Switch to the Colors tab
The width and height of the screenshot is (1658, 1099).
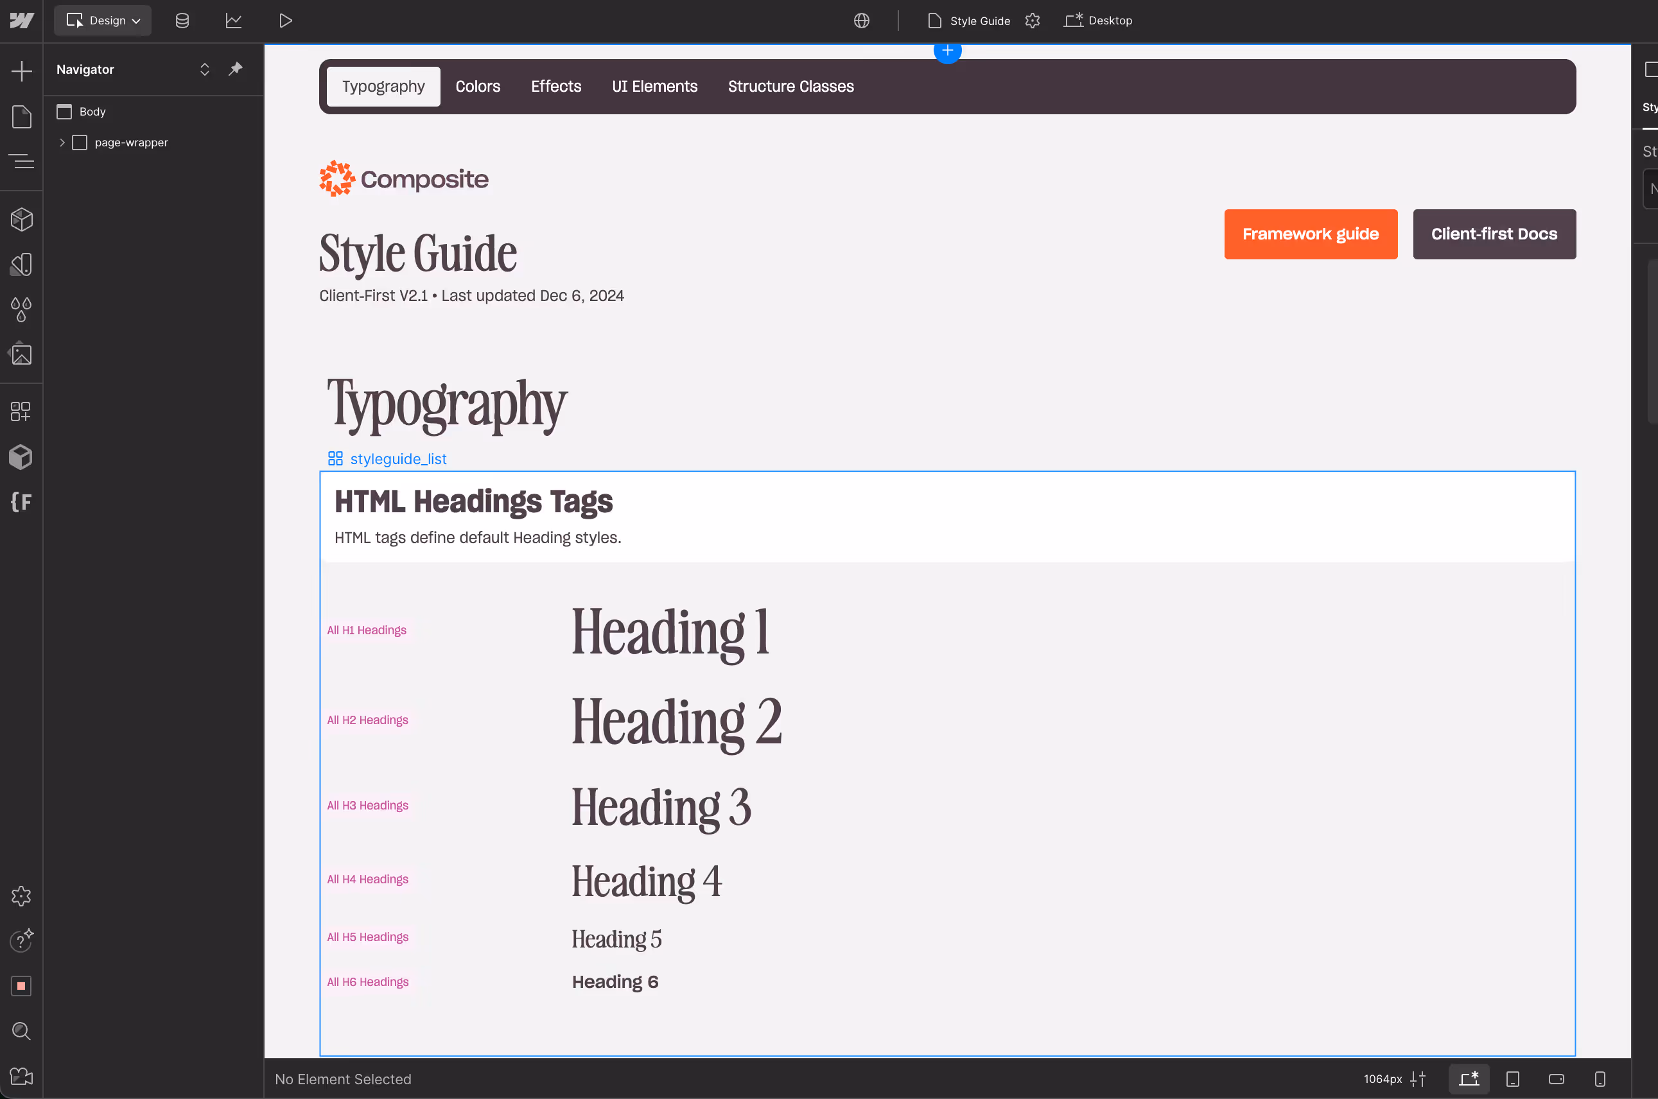477,86
